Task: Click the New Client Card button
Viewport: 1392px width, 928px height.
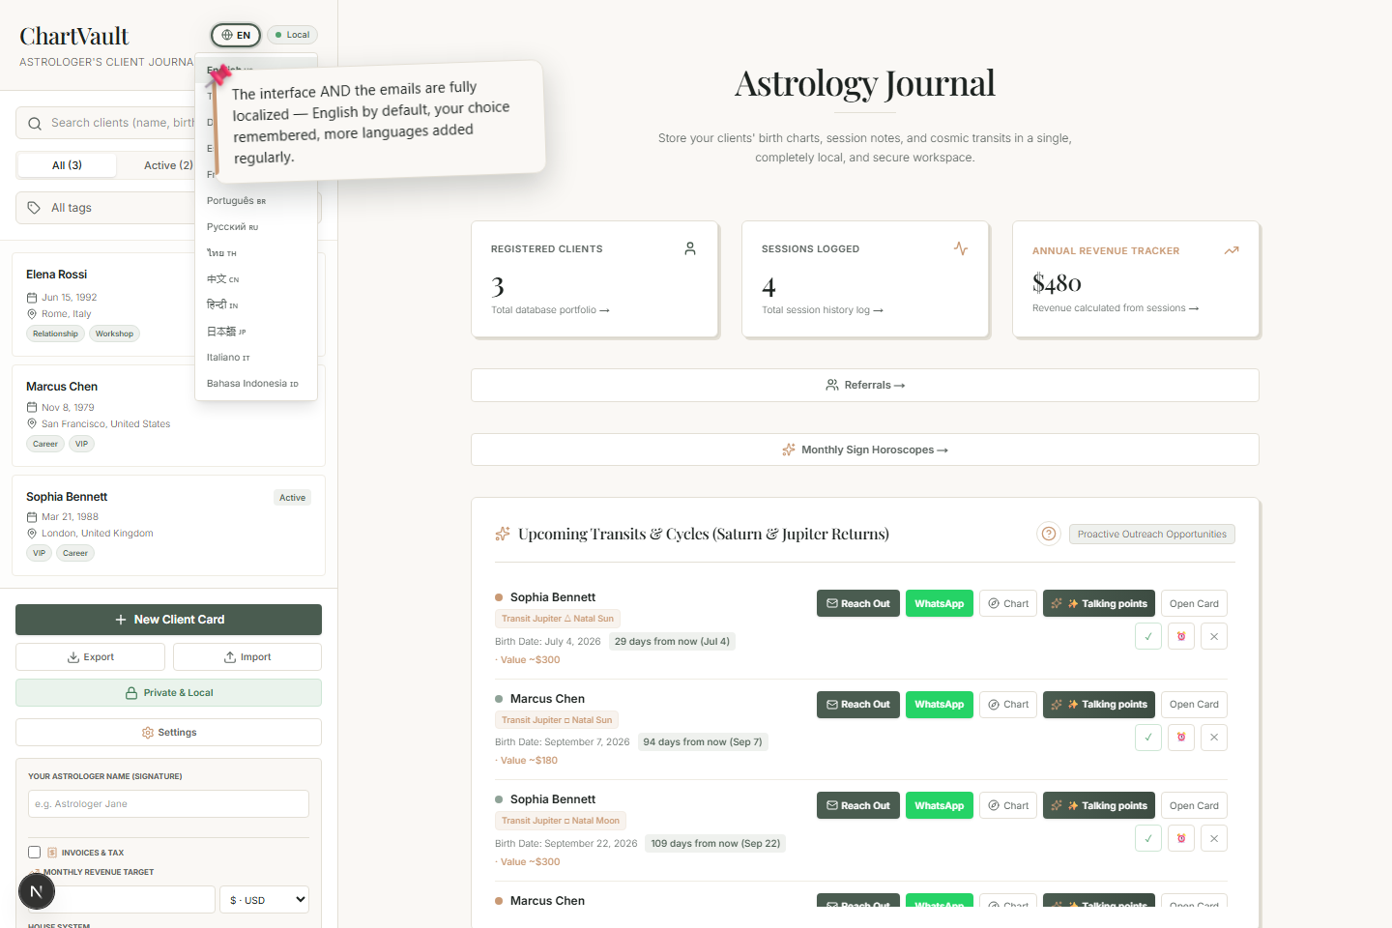Action: [168, 620]
